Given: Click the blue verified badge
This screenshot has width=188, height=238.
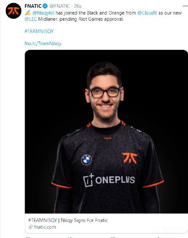Looking at the screenshot, I should pyautogui.click(x=45, y=6).
